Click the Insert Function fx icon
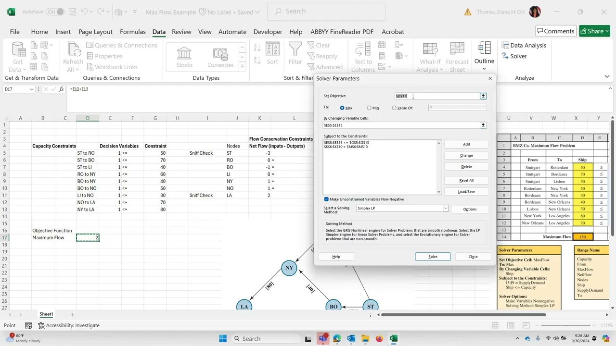This screenshot has width=616, height=346. pos(61,89)
